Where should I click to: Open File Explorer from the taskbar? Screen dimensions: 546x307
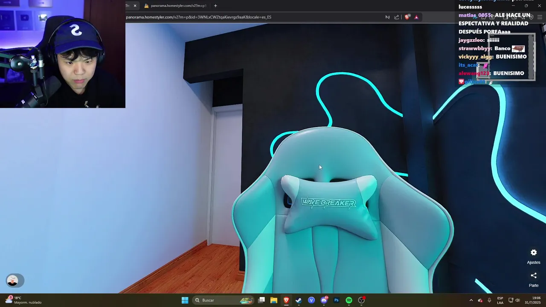[x=274, y=300]
